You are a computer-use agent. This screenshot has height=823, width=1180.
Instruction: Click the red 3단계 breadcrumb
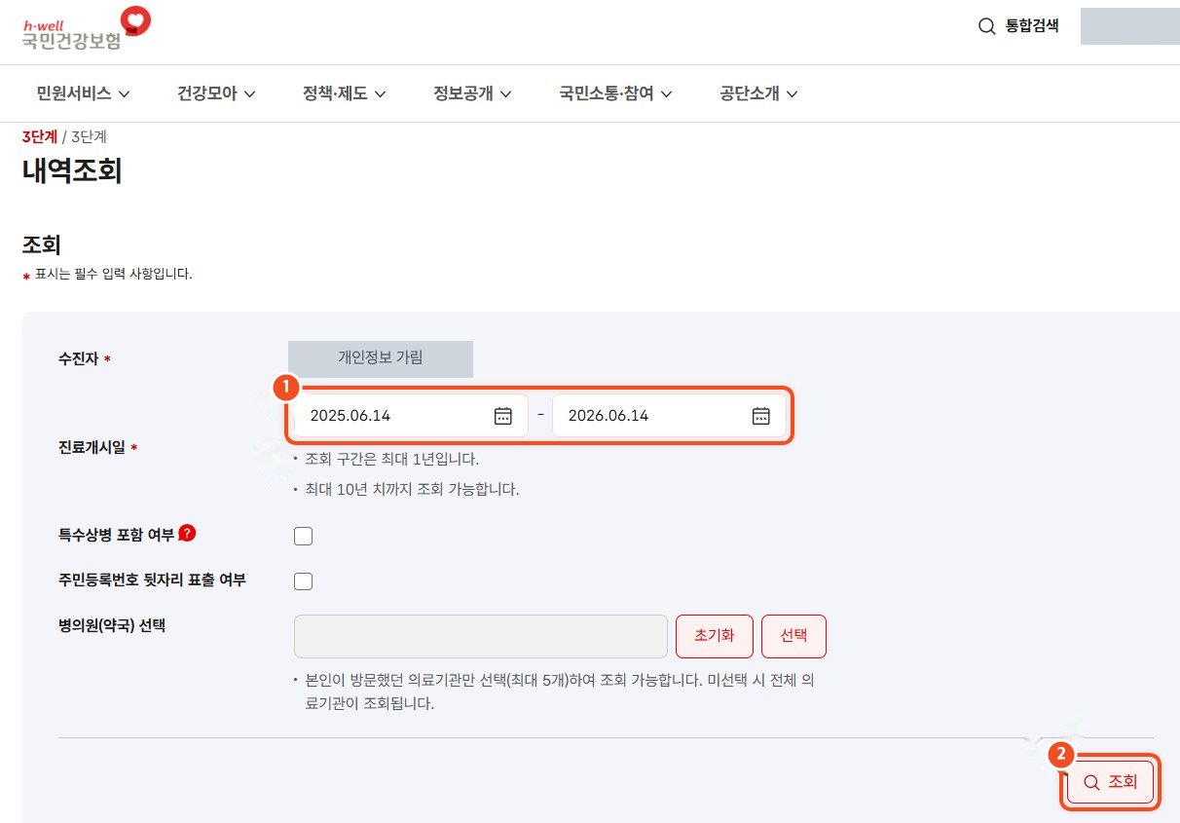39,136
